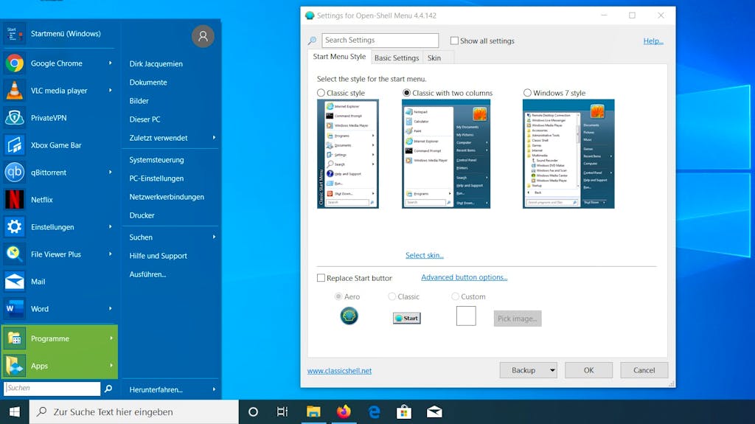755x424 pixels.
Task: Open Microsoft Edge from the taskbar
Action: (374, 412)
